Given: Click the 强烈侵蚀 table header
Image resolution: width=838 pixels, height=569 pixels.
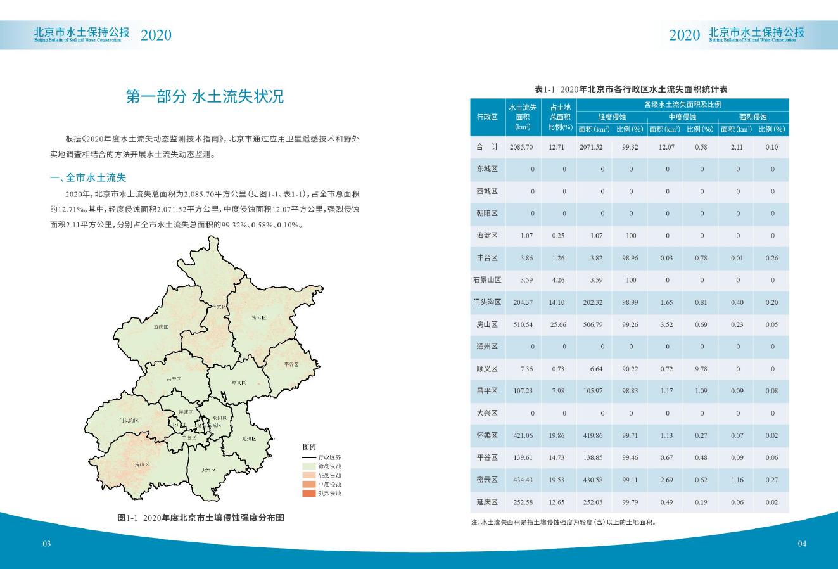Looking at the screenshot, I should pos(753,117).
